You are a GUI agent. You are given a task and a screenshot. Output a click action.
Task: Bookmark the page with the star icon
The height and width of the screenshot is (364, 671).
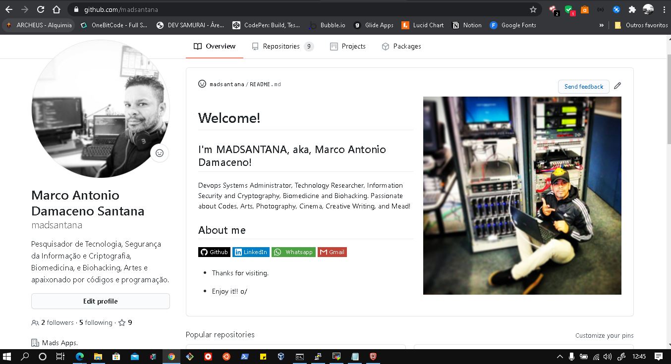tap(533, 9)
